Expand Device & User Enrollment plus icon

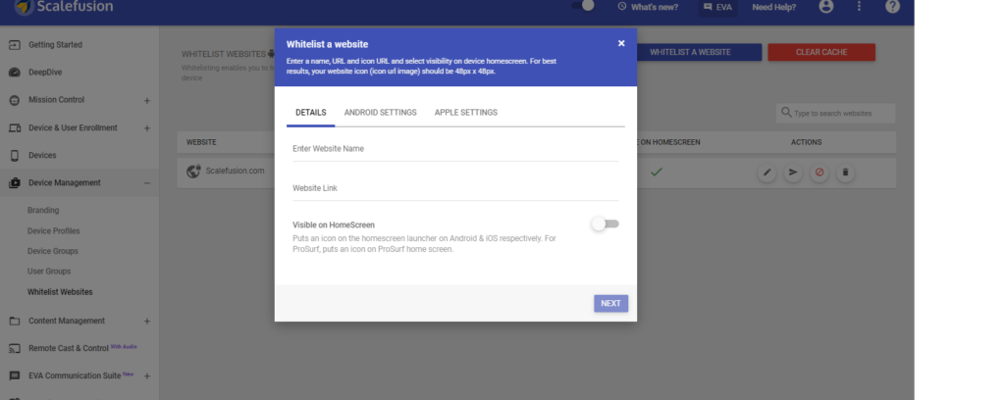coord(147,128)
